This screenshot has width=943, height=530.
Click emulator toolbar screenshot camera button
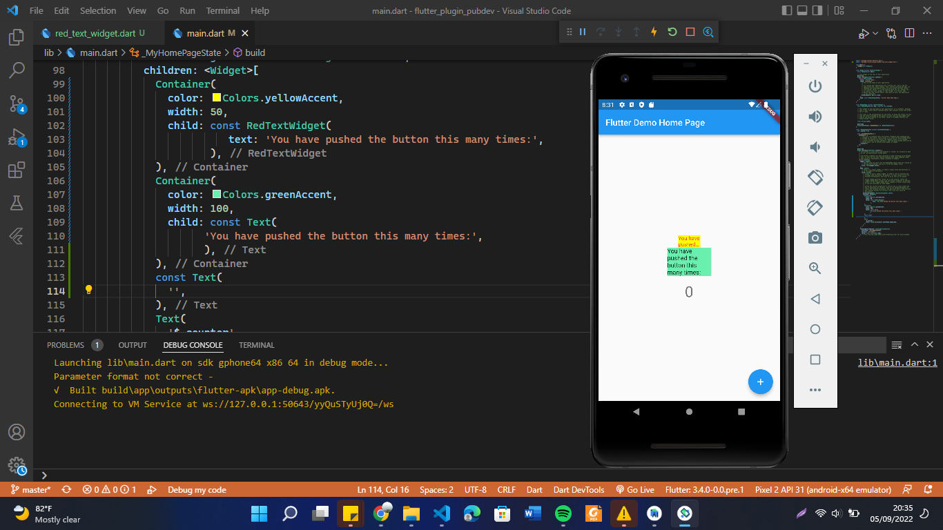[815, 238]
